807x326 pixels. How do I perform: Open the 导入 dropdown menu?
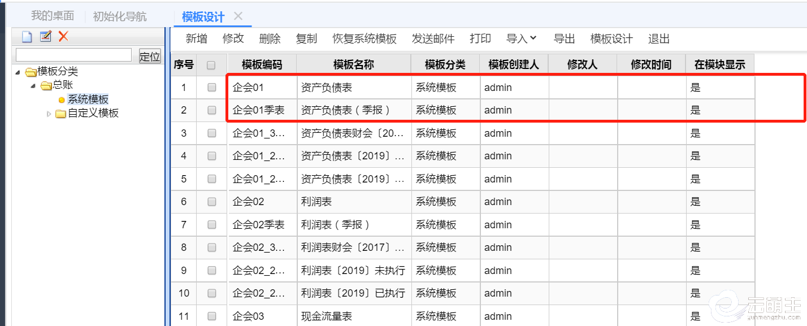(x=520, y=38)
